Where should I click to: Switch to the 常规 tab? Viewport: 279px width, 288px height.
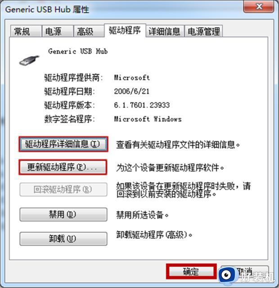click(26, 31)
